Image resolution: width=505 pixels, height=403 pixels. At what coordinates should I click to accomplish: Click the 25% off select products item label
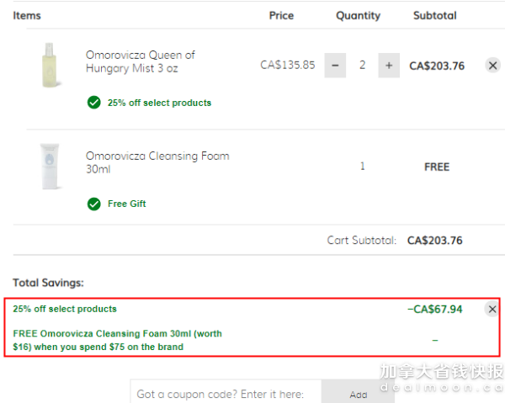pyautogui.click(x=159, y=103)
